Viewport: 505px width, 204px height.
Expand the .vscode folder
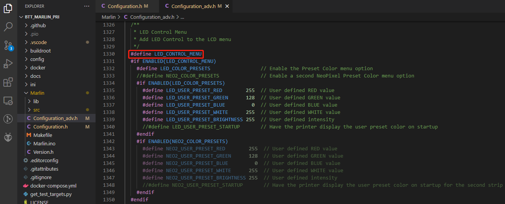(38, 42)
